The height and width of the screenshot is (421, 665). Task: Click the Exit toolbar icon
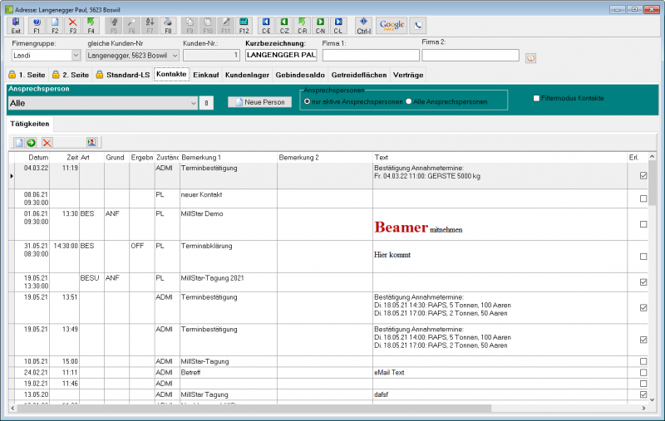[x=16, y=26]
